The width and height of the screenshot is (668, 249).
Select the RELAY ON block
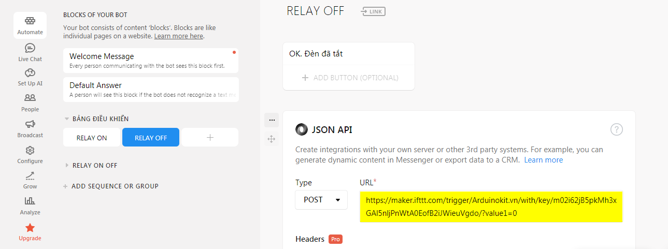pos(92,138)
